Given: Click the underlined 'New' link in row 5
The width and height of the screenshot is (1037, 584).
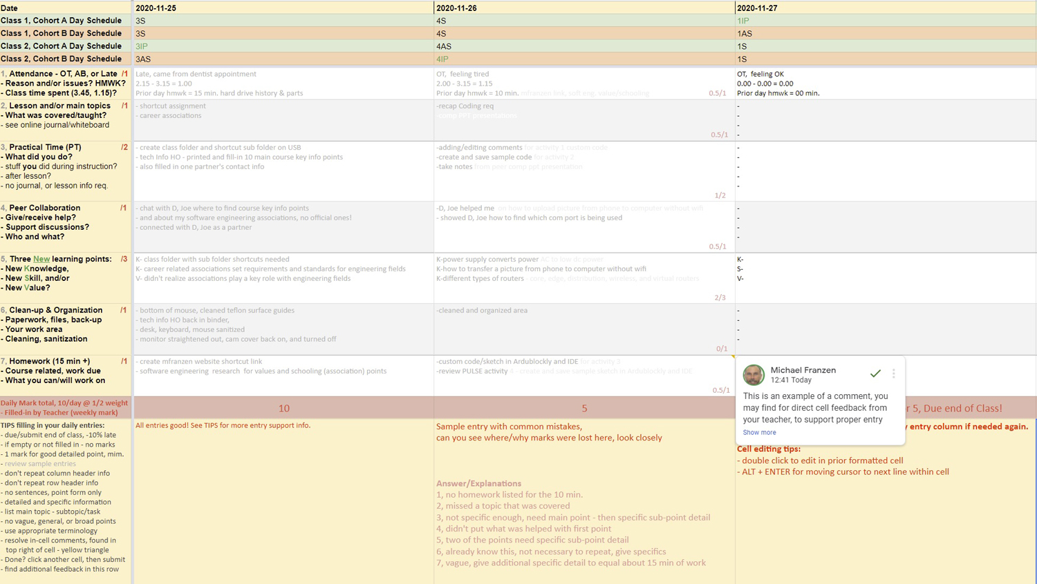Looking at the screenshot, I should click(41, 259).
